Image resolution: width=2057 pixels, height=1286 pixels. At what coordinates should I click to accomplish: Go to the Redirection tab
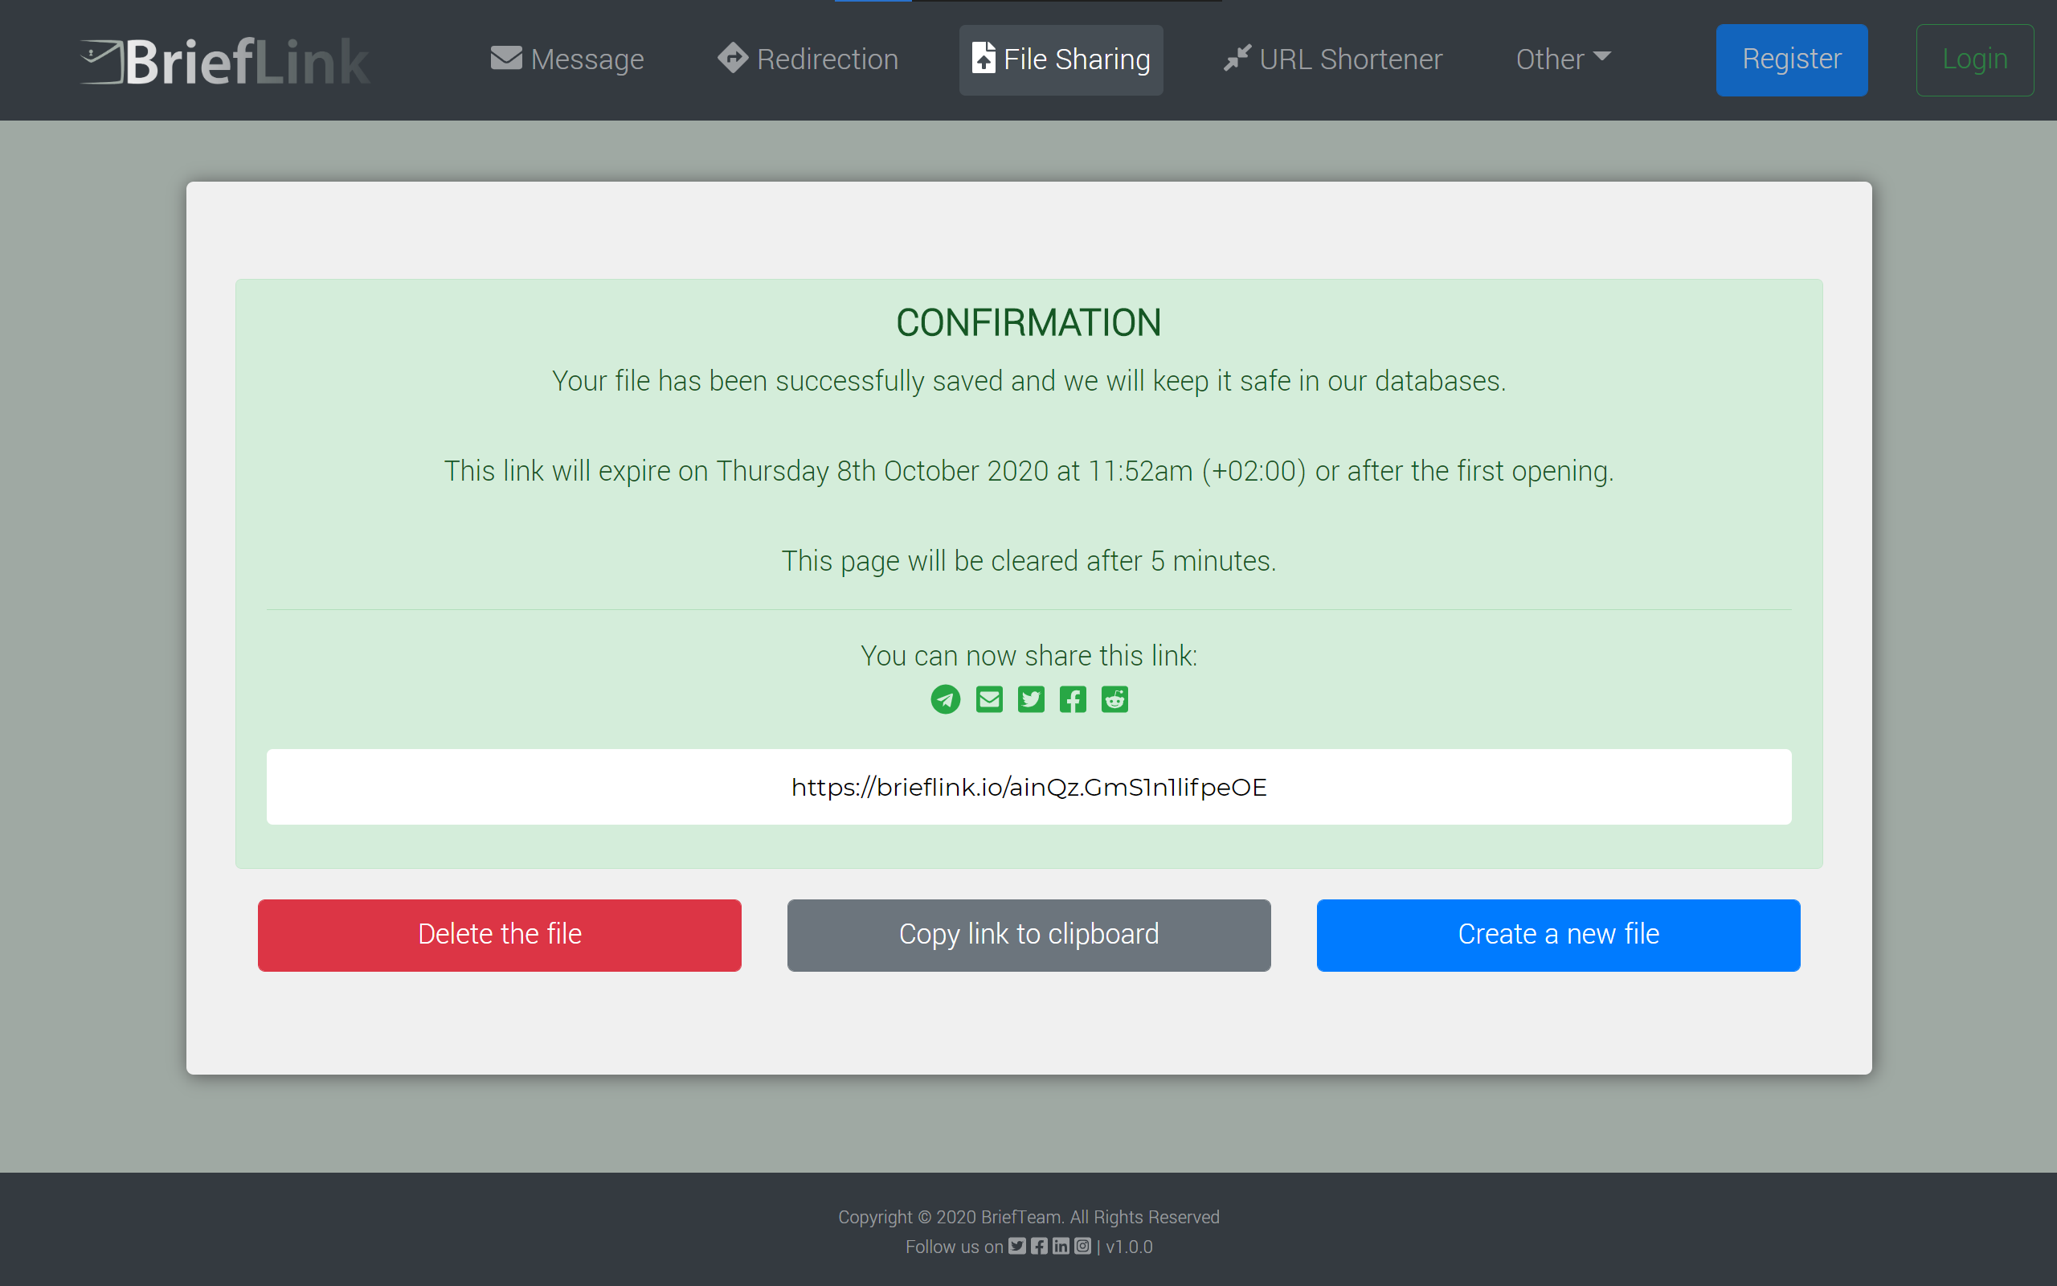coord(808,59)
